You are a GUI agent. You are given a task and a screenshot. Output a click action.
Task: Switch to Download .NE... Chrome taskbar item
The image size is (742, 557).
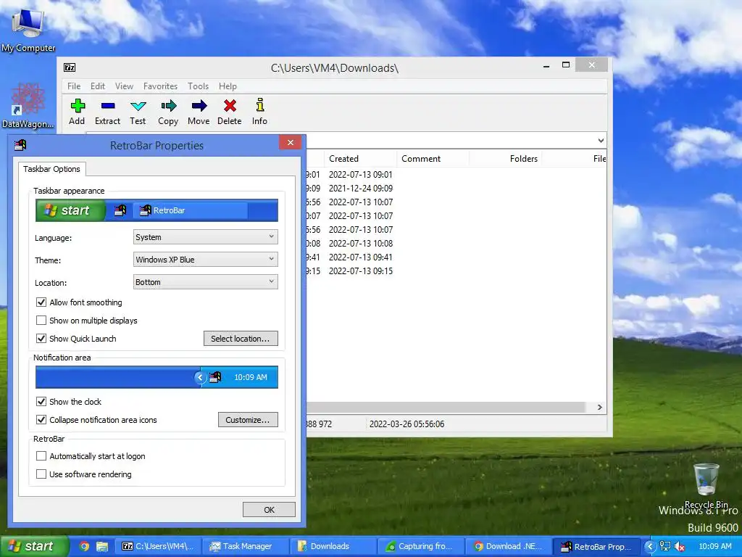tap(509, 546)
